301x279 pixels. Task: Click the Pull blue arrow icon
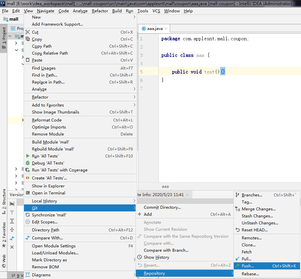(237, 259)
